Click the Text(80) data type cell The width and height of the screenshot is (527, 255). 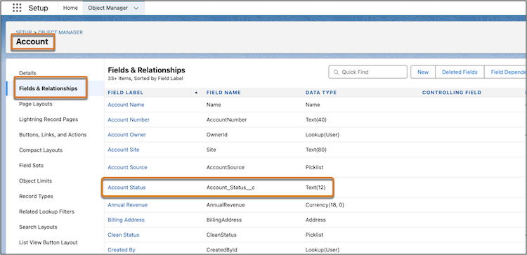click(x=315, y=150)
